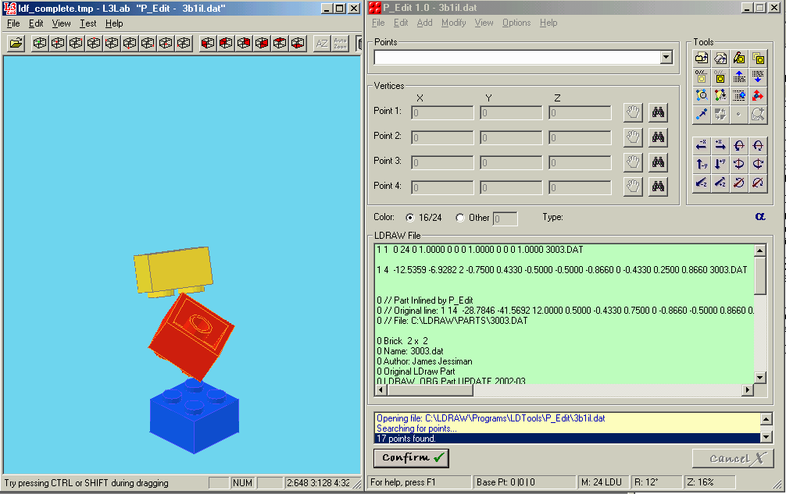This screenshot has height=494, width=786.
Task: Select the 16/24 color radio button
Action: (x=410, y=218)
